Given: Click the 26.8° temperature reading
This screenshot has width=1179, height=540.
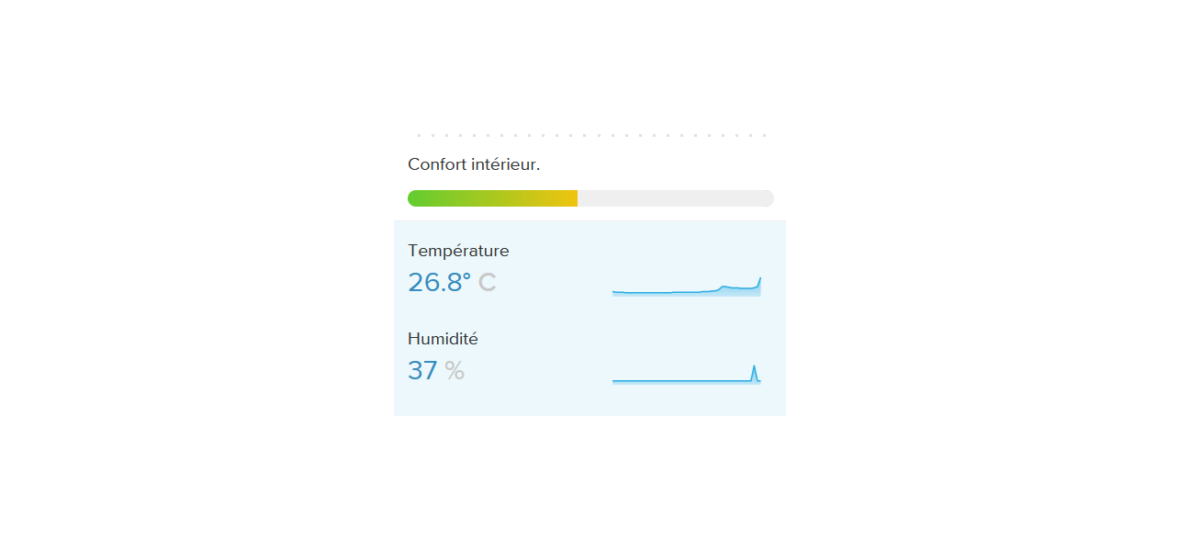Looking at the screenshot, I should pyautogui.click(x=439, y=282).
